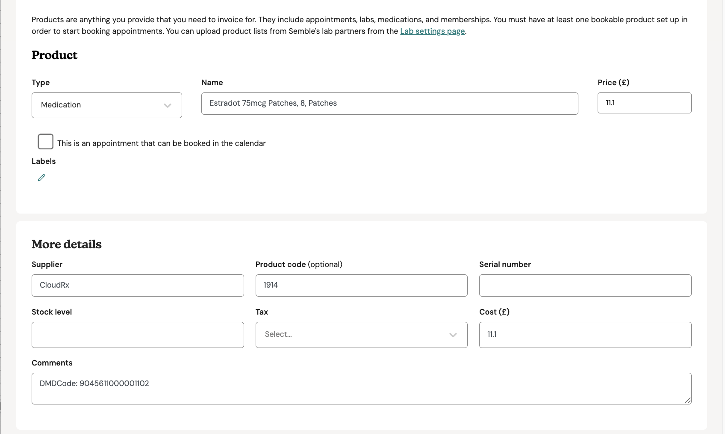Click the chevron arrow in the Type dropdown
725x434 pixels.
pos(168,105)
